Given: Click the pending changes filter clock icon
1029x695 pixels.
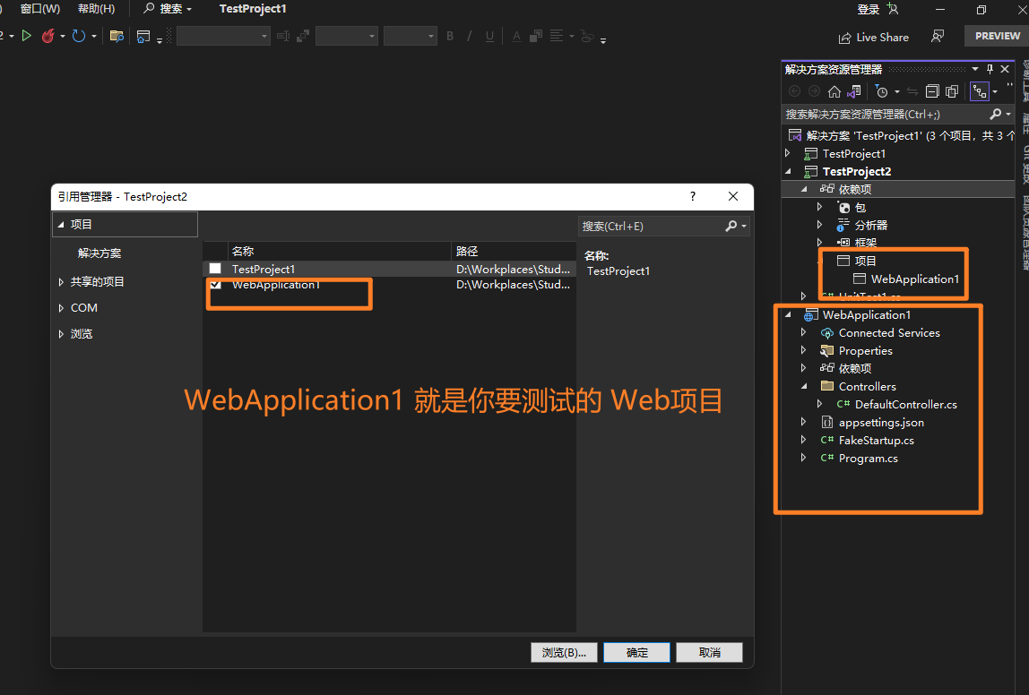Looking at the screenshot, I should point(882,91).
